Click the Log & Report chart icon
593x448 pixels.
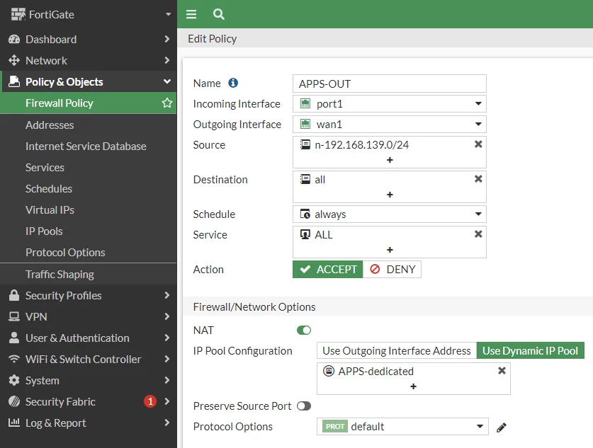click(14, 423)
